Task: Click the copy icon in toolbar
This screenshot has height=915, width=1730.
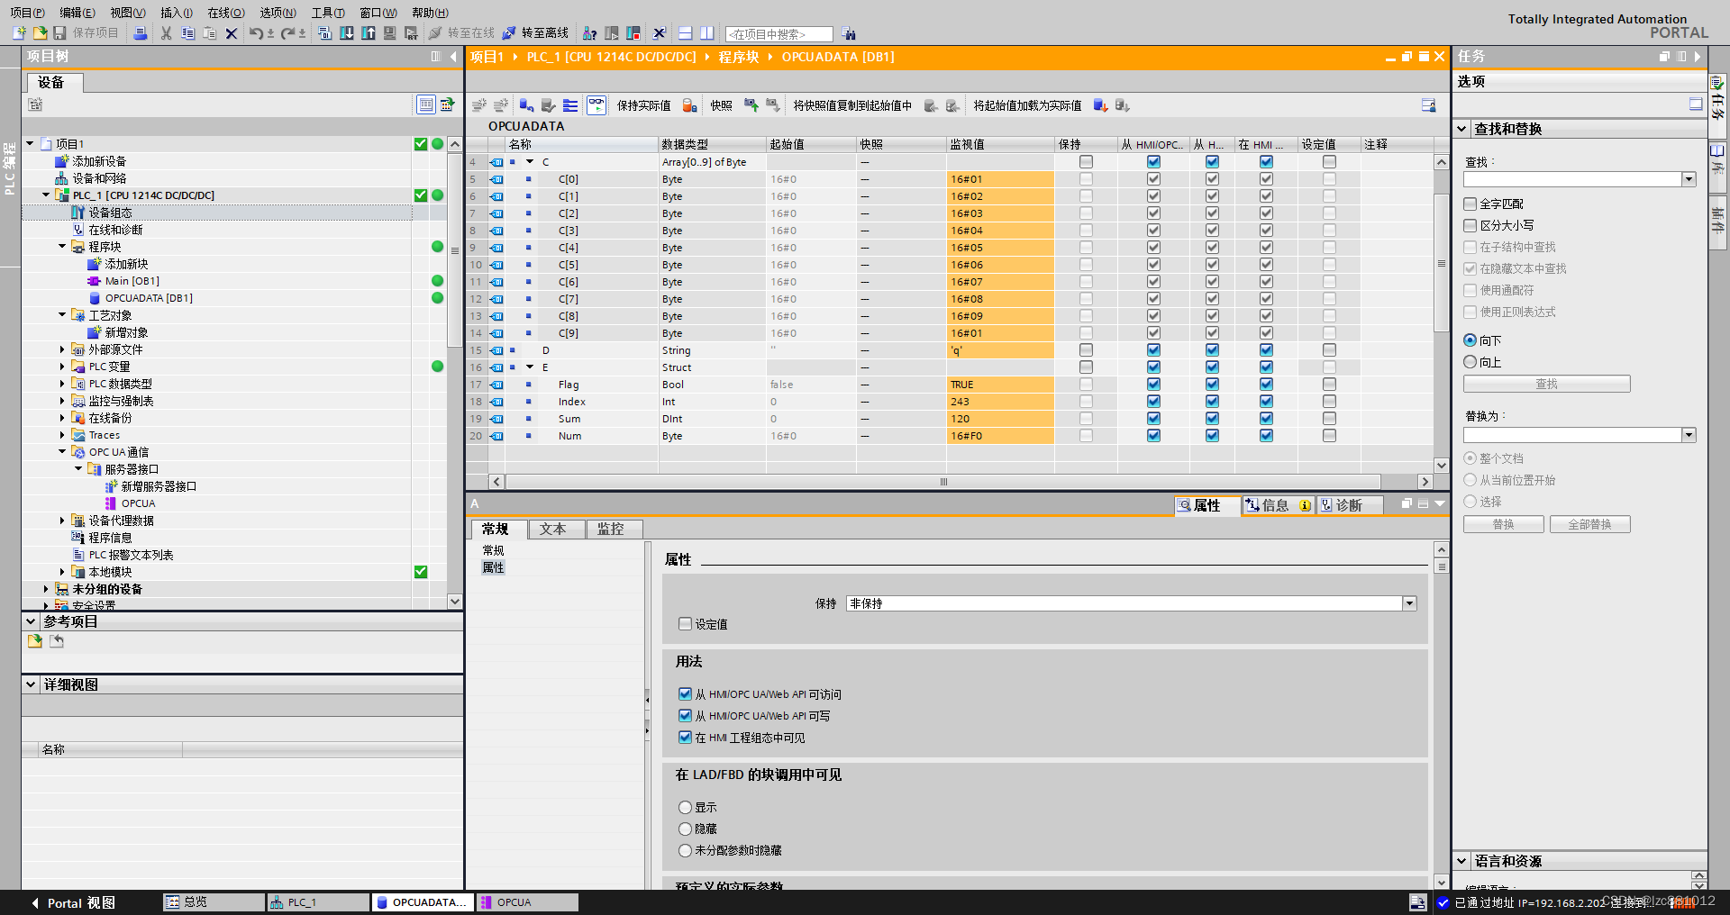Action: click(187, 33)
